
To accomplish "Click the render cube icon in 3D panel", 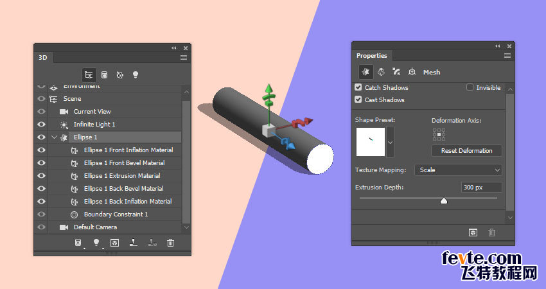I will click(114, 243).
